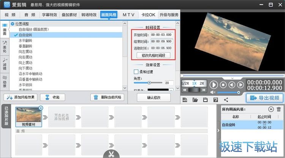The height and width of the screenshot is (158, 285).
Task: Click the 添加风格效果 button
Action: (x=21, y=97)
